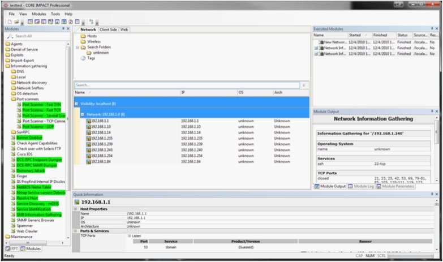Open the OS detection folder
This screenshot has height=262, width=443.
(27, 93)
